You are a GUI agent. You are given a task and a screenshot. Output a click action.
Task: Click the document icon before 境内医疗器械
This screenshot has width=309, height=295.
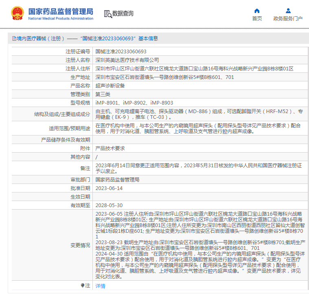tap(14, 39)
